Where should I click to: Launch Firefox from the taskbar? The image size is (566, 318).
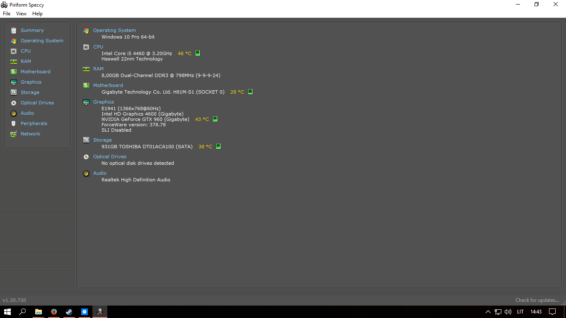coord(53,312)
